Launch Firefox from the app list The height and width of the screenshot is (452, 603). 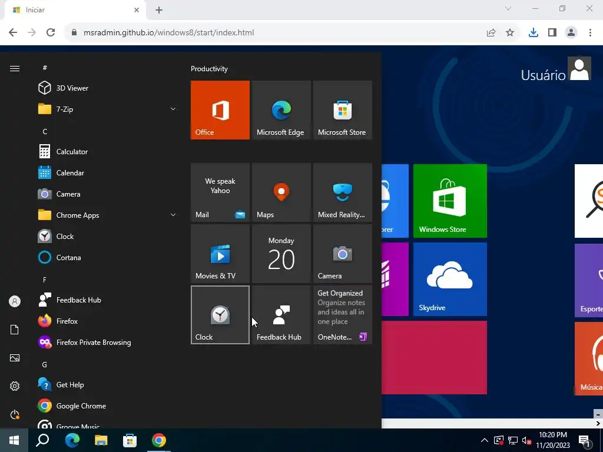[x=58, y=321]
